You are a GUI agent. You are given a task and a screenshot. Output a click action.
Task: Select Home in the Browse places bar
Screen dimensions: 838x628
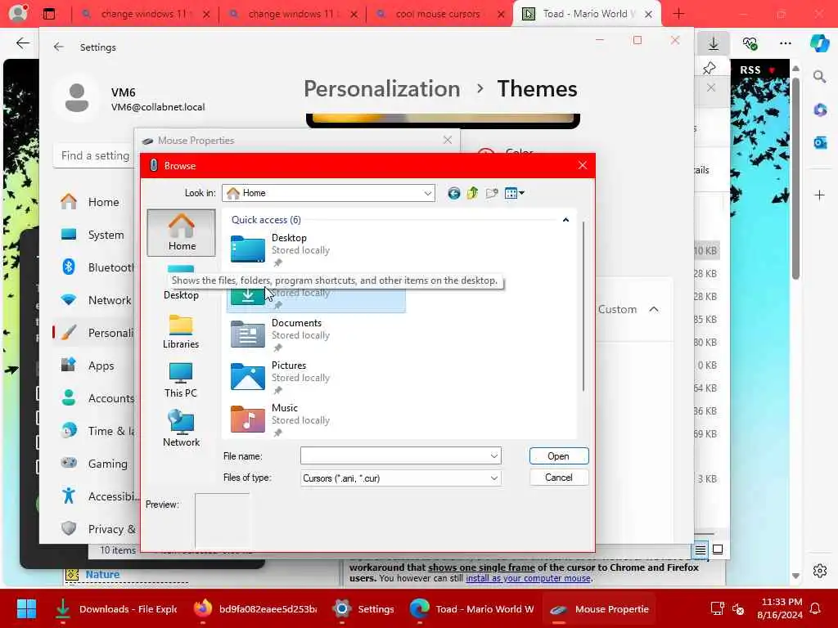(182, 233)
